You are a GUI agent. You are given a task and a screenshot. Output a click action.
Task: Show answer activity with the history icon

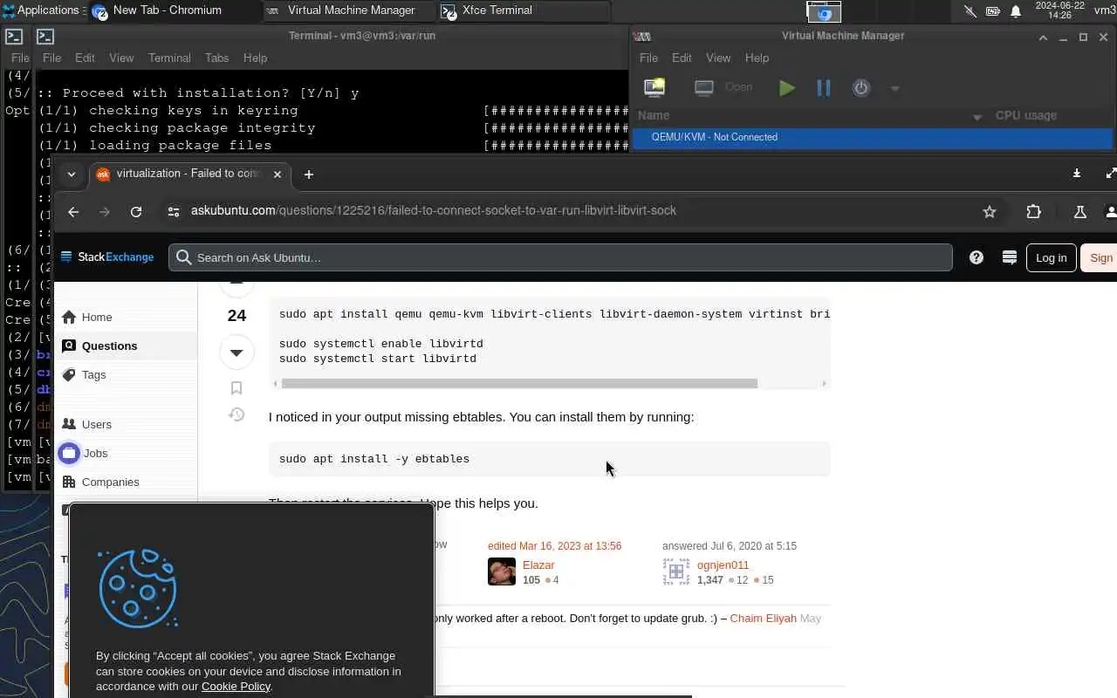coord(236,414)
